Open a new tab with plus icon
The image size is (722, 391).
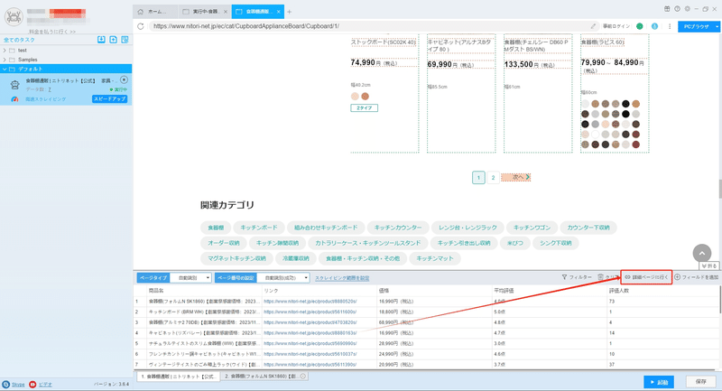[x=289, y=12]
